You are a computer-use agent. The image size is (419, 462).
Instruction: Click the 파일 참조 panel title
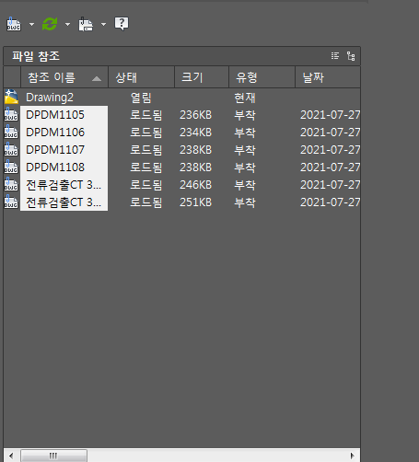(x=36, y=56)
